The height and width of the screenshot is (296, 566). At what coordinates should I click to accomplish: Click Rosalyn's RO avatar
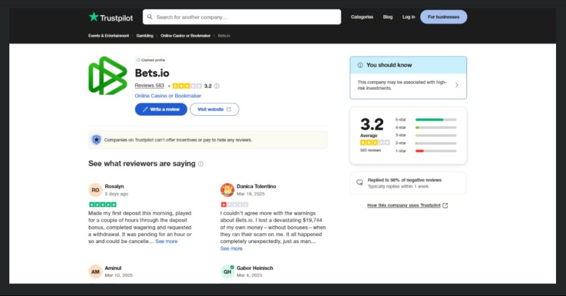[95, 190]
